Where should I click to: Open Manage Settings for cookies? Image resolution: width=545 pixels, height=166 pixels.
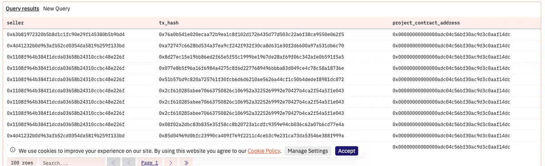[x=308, y=151]
